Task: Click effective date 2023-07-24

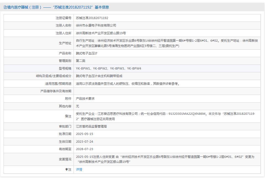Action: coord(84,142)
